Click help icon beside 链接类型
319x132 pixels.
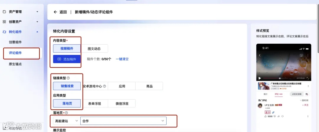pos(68,78)
